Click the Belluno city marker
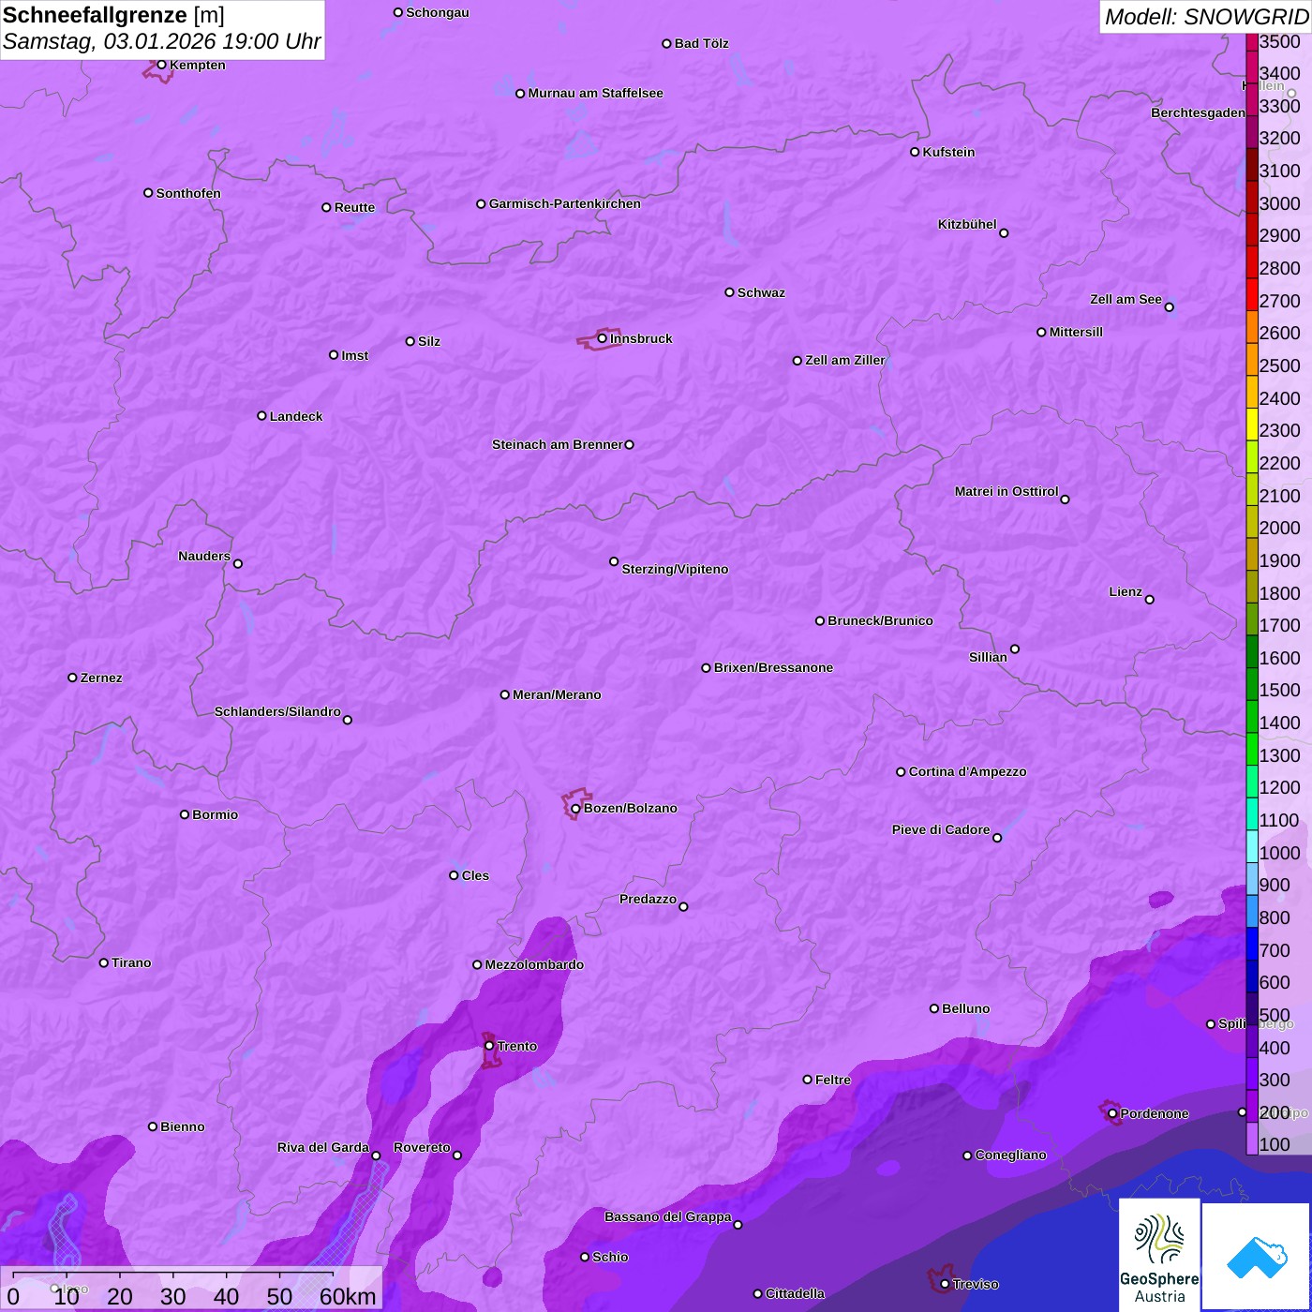The height and width of the screenshot is (1312, 1312). pyautogui.click(x=934, y=1008)
